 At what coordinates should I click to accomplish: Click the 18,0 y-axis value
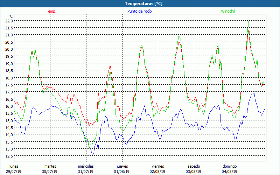point(9,78)
